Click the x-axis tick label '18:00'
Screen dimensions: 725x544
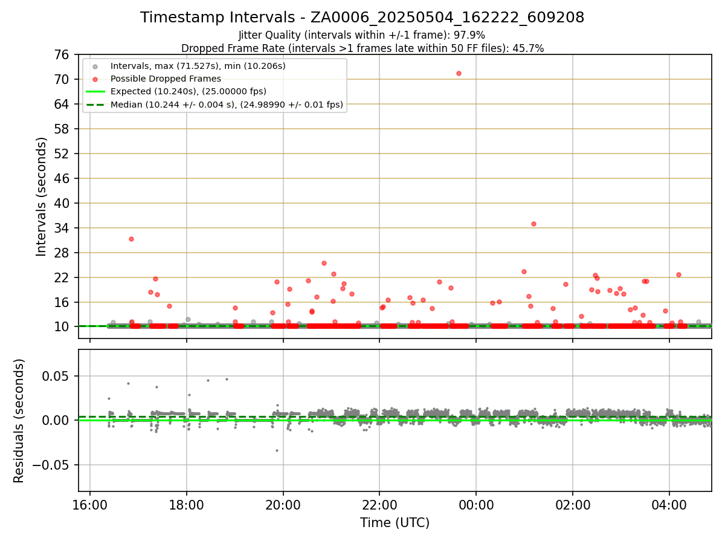187,504
